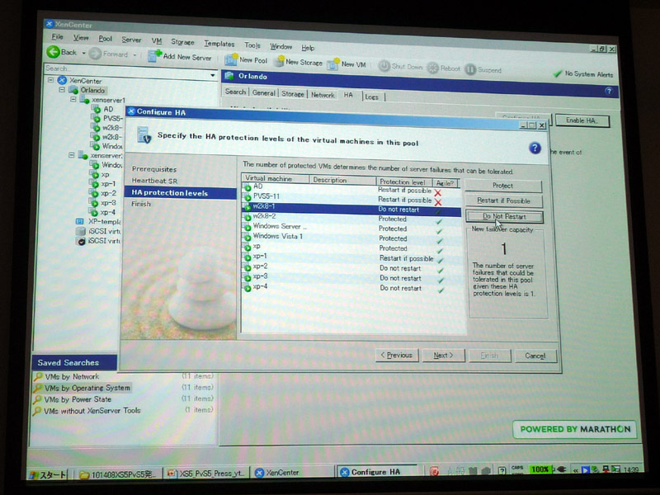Click the green Back arrow icon
660x495 pixels.
tap(53, 52)
